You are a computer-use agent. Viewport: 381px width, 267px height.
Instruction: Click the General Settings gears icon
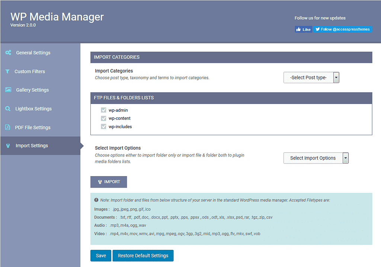coord(8,53)
